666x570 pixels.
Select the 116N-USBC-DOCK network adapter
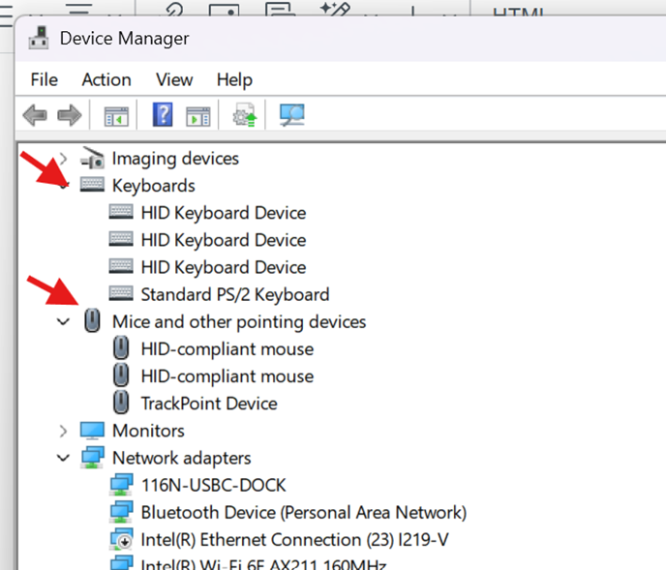tap(213, 485)
